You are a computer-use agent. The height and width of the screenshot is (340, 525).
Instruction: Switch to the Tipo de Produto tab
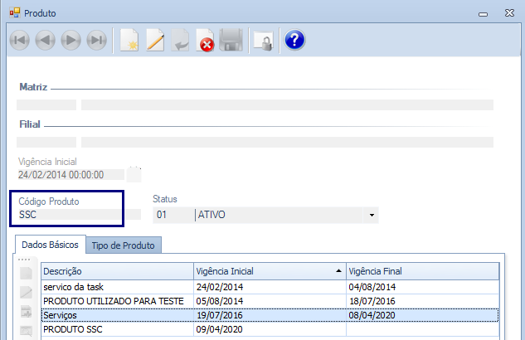click(x=124, y=245)
